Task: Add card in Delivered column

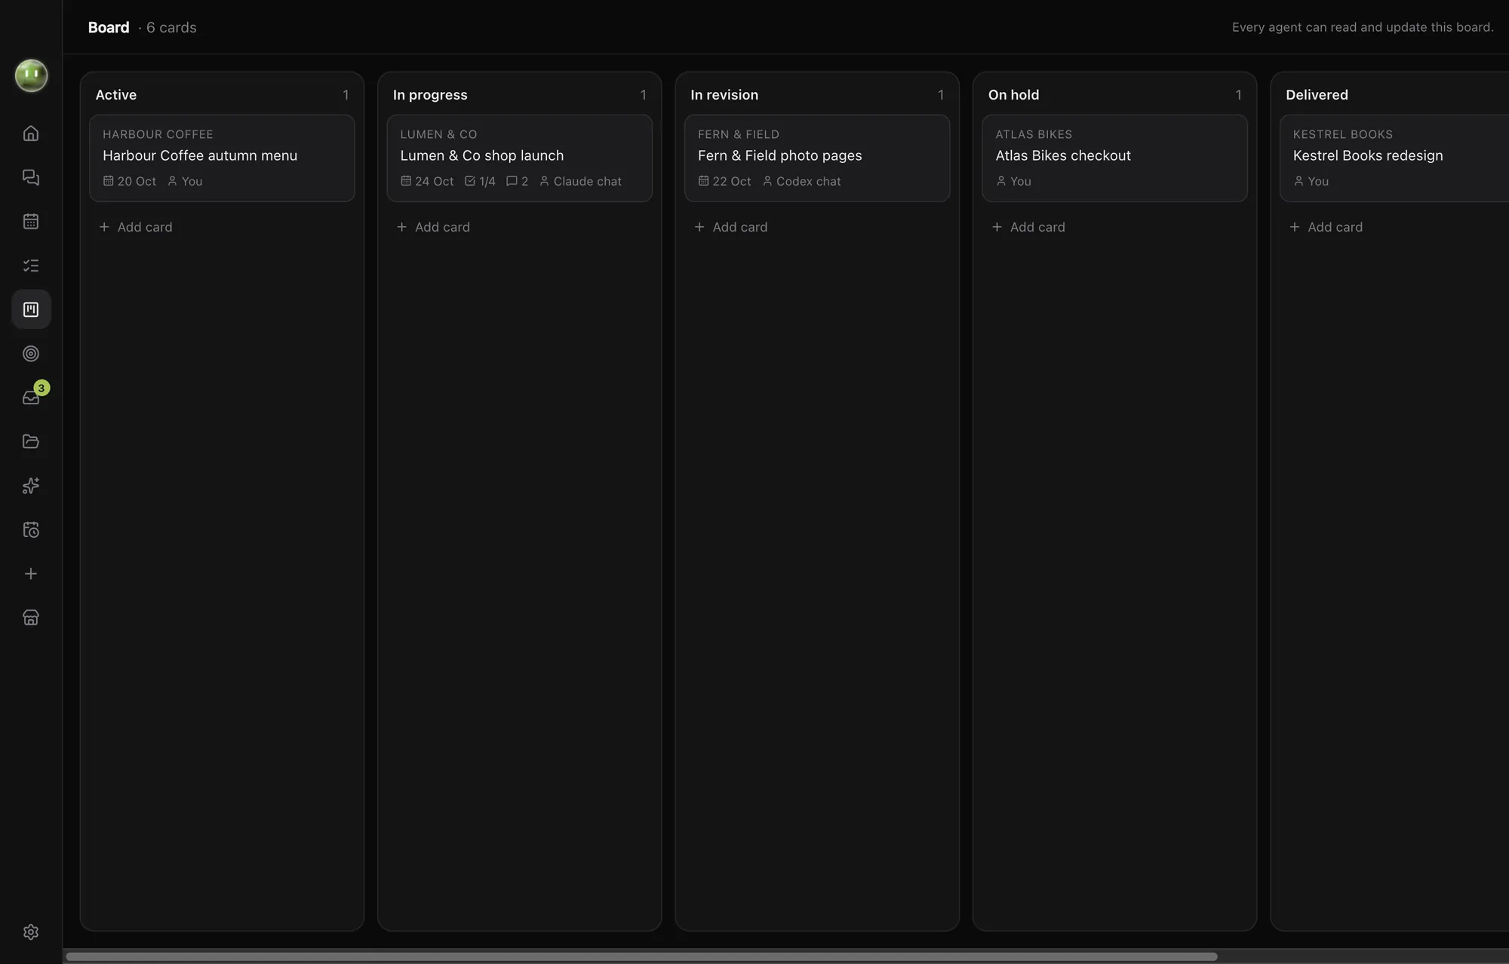Action: tap(1326, 227)
